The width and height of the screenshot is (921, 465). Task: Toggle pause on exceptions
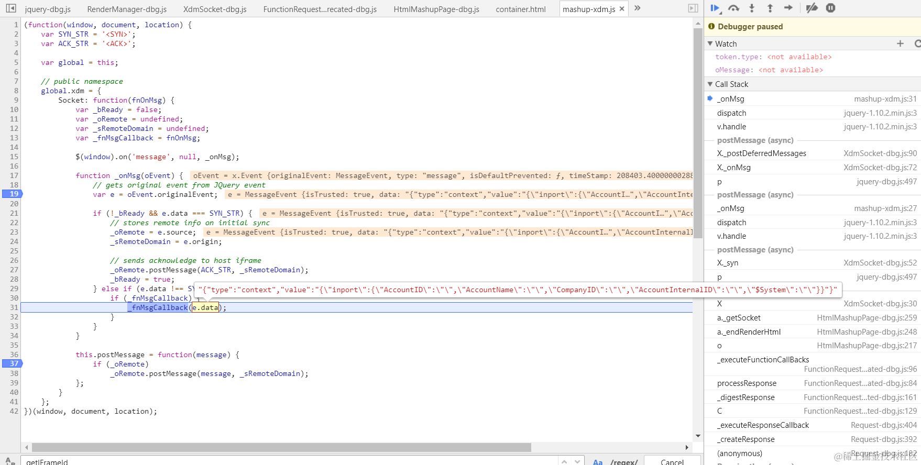[830, 8]
